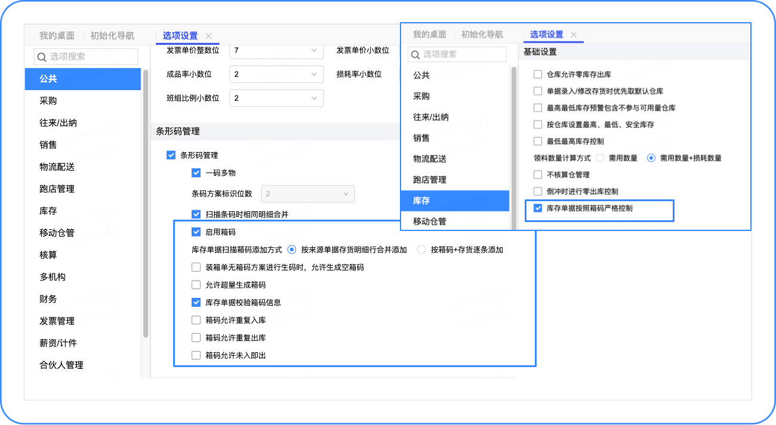Toggle the 启用箱码 checkbox
Image resolution: width=776 pixels, height=425 pixels.
(x=196, y=232)
